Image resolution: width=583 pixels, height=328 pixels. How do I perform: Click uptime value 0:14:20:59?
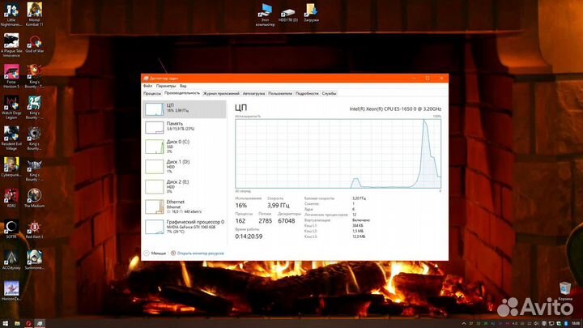point(249,236)
